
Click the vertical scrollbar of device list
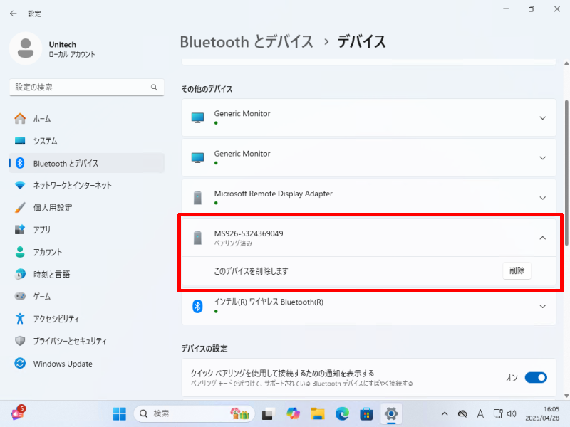566,171
